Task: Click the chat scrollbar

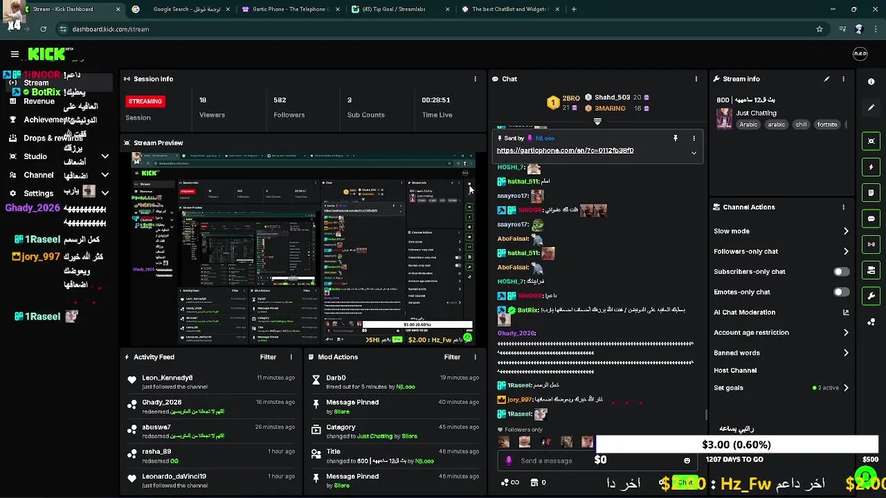Action: pyautogui.click(x=706, y=415)
